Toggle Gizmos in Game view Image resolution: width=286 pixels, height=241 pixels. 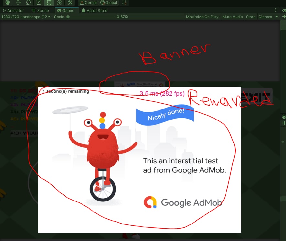tap(265, 17)
